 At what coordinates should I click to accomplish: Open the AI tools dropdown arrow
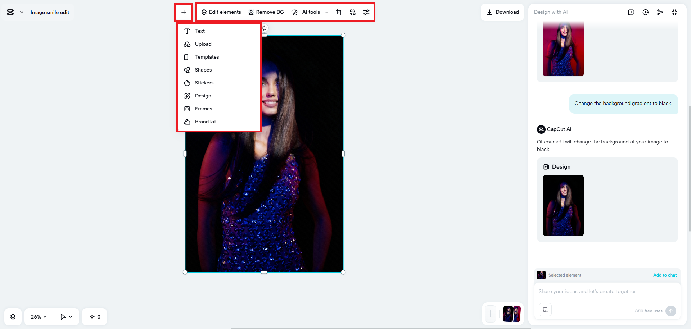pyautogui.click(x=326, y=12)
